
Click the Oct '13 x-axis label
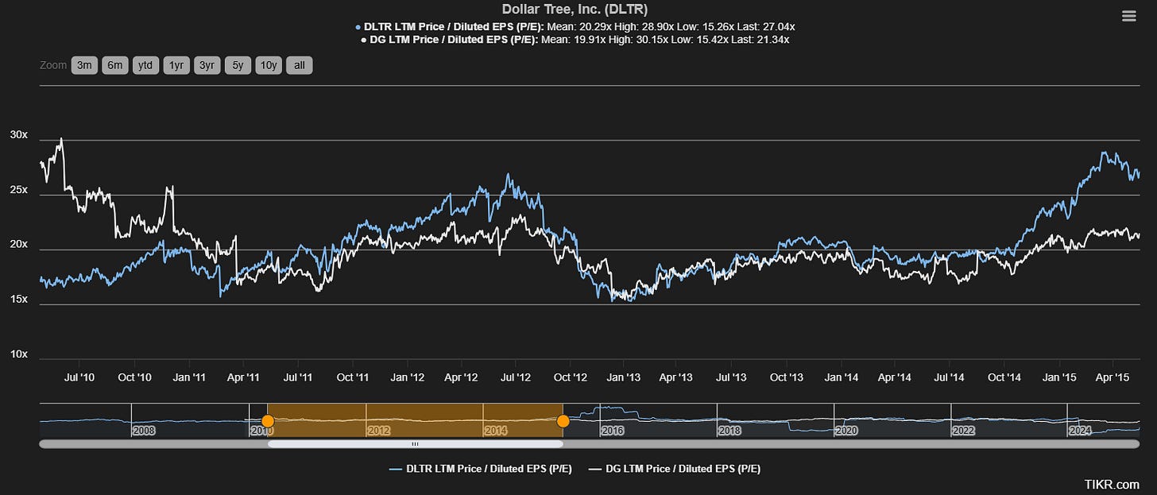(787, 377)
